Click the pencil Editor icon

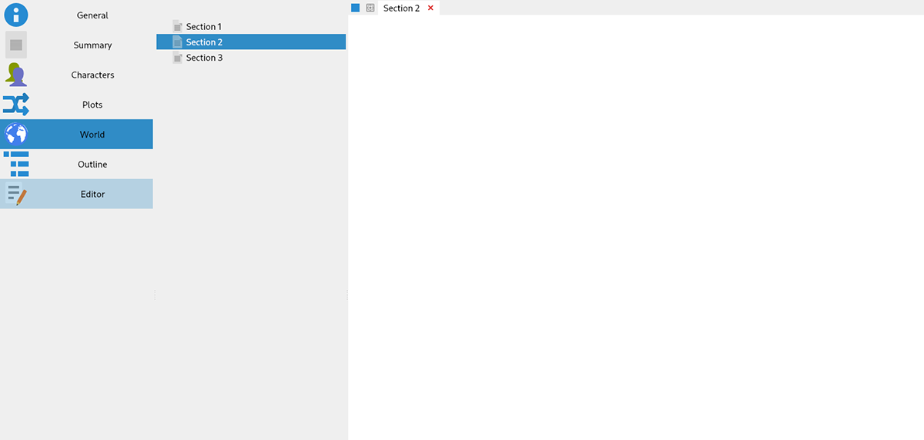click(16, 194)
